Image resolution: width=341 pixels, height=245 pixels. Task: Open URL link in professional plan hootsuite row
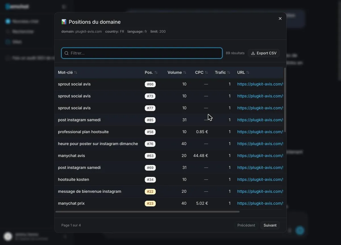pos(260,132)
